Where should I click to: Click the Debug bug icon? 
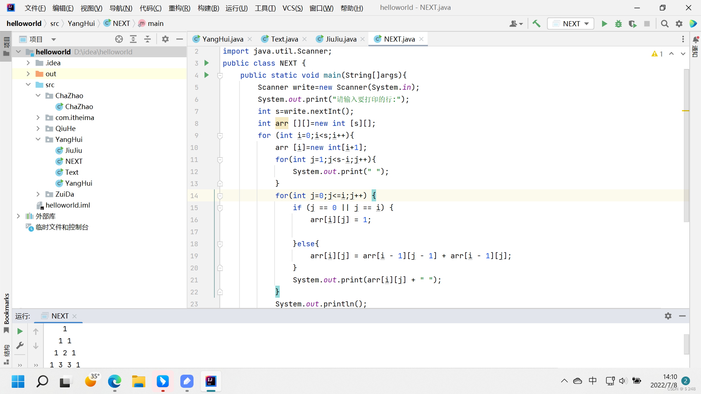pos(618,24)
